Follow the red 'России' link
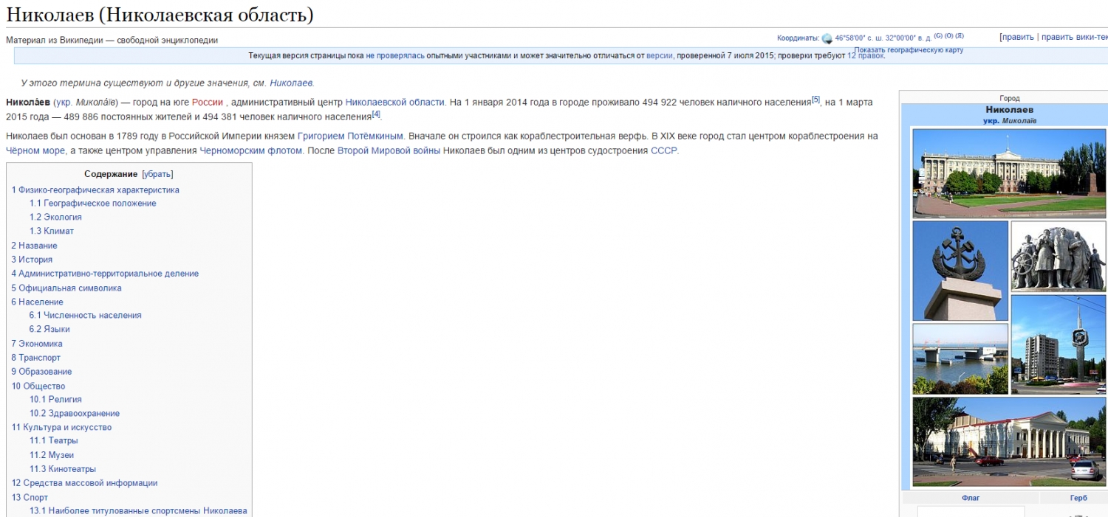Screen dimensions: 1108x517 coord(207,103)
